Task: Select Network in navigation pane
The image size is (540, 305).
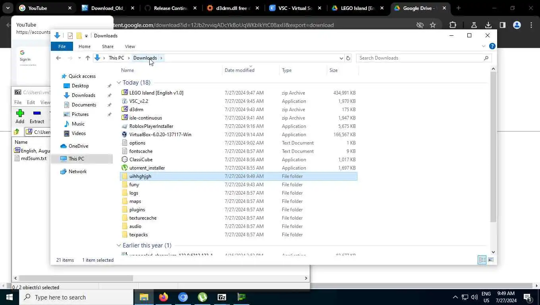Action: coord(77,172)
